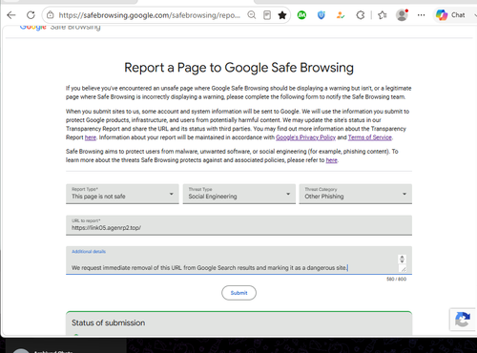Viewport: 477px width, 353px height.
Task: Click the user profile avatar
Action: pos(402,15)
